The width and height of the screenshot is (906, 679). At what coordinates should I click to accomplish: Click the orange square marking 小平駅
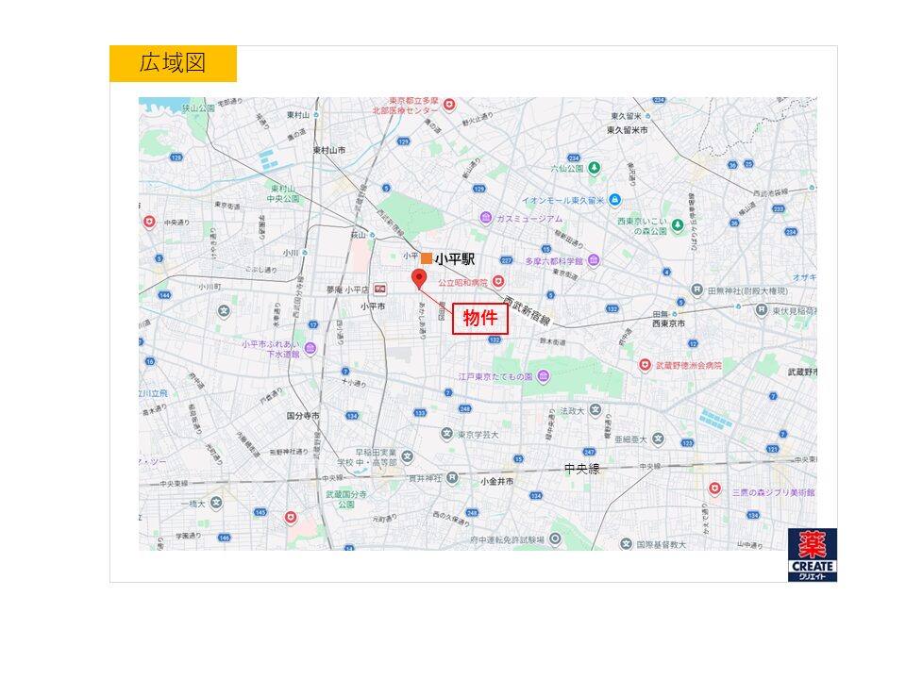point(427,258)
